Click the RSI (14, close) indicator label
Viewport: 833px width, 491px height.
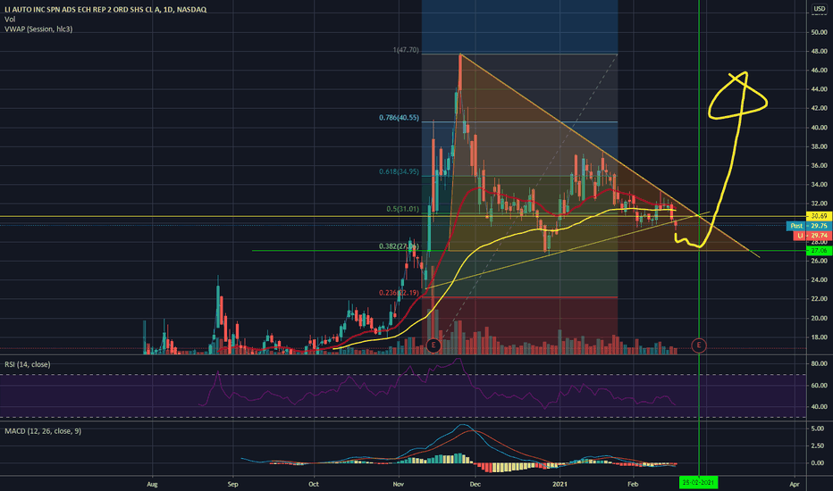point(27,364)
